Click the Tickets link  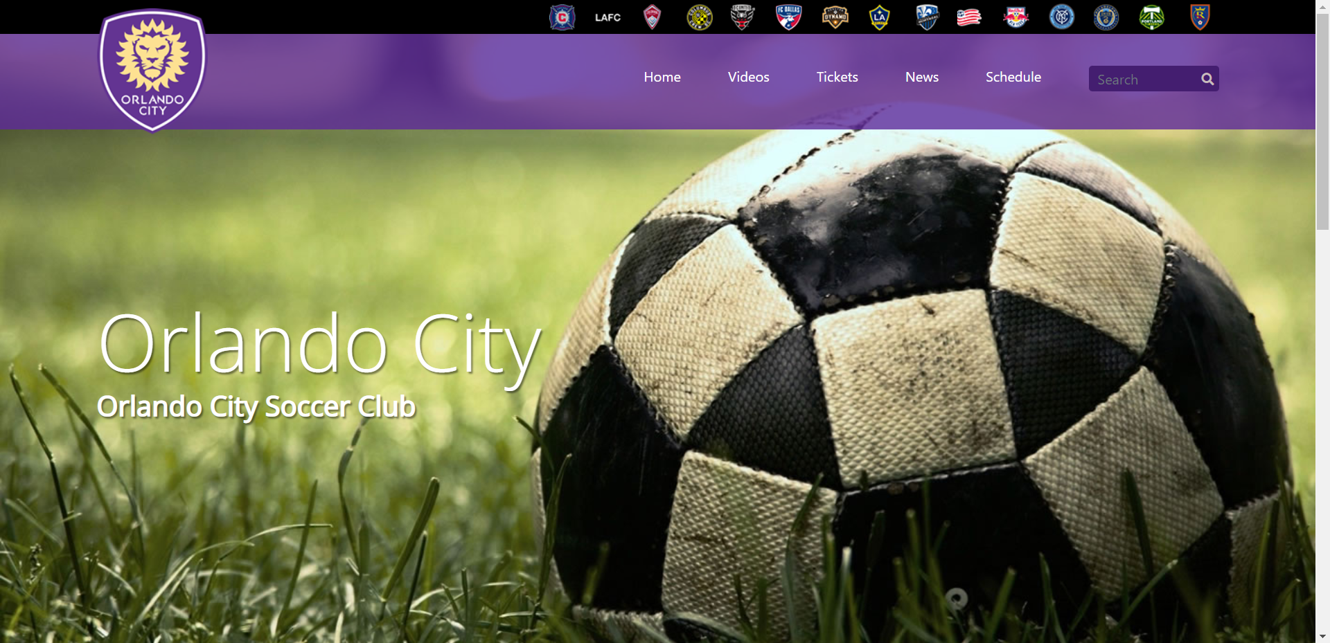pyautogui.click(x=837, y=77)
